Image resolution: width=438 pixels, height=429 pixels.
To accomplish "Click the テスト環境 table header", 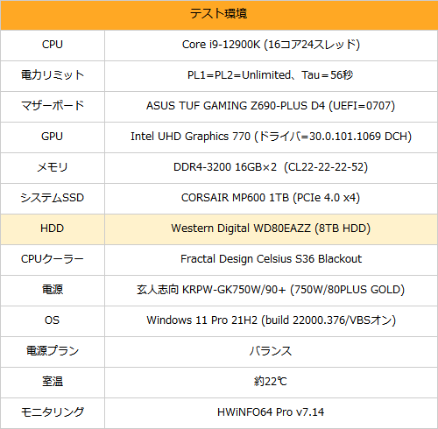I will 219,15.
